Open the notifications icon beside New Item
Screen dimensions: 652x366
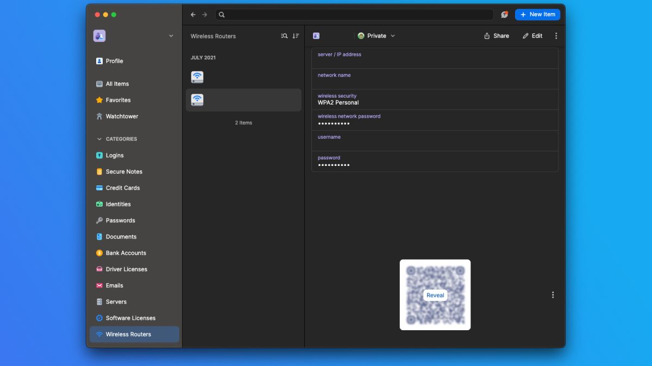pos(504,15)
